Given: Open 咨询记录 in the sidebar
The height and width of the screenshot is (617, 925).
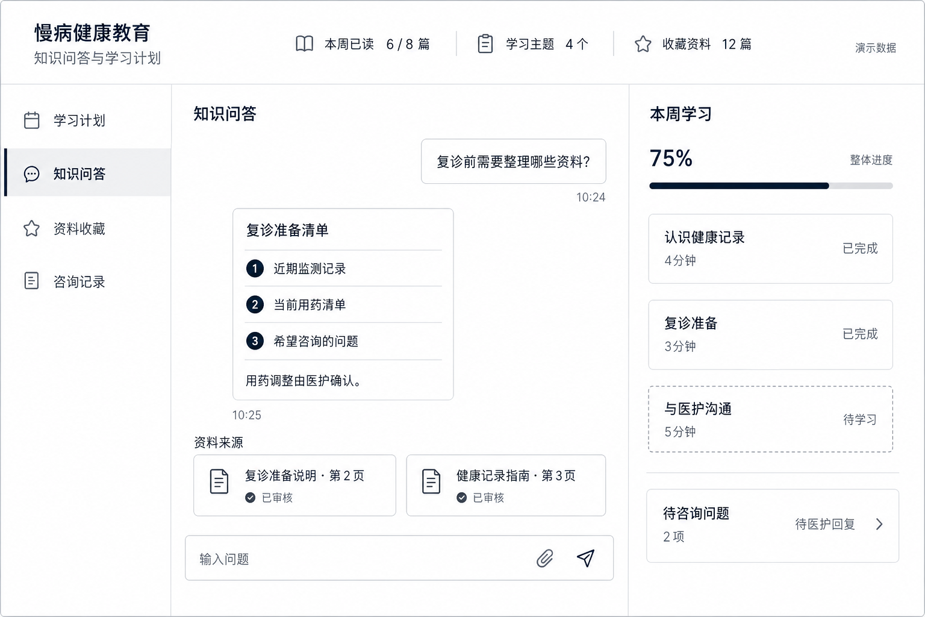Looking at the screenshot, I should pos(87,281).
